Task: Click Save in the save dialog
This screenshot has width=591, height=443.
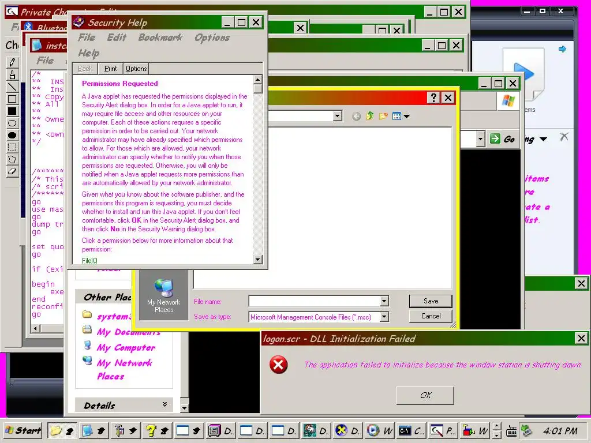Action: (x=431, y=301)
